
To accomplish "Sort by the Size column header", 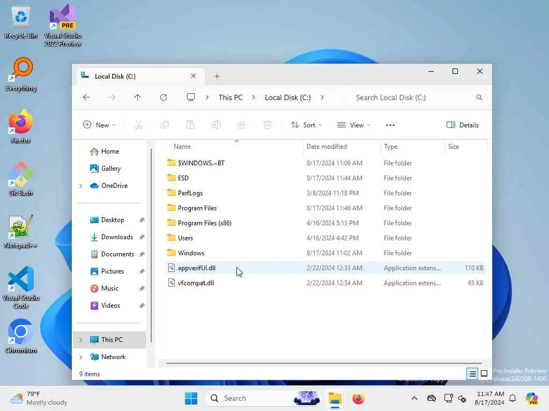I will (454, 147).
